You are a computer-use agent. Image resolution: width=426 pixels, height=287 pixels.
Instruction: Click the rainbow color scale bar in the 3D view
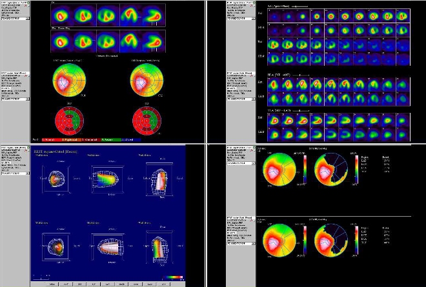[170, 277]
